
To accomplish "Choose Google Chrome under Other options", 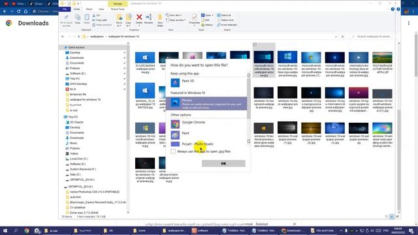I will click(x=206, y=123).
